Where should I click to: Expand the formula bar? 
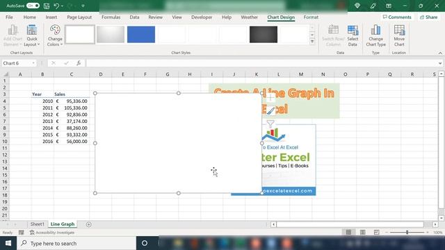[x=440, y=63]
